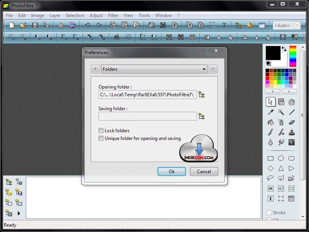This screenshot has height=232, width=309.
Task: Select the Hand move tool
Action: (x=292, y=102)
